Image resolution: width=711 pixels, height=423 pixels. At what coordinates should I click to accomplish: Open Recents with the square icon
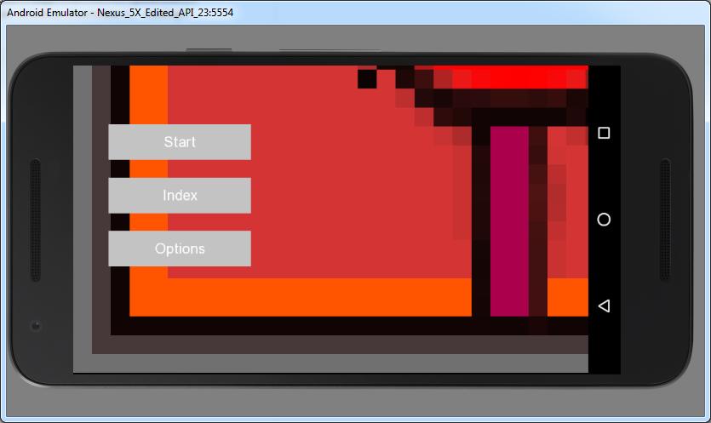(x=604, y=134)
